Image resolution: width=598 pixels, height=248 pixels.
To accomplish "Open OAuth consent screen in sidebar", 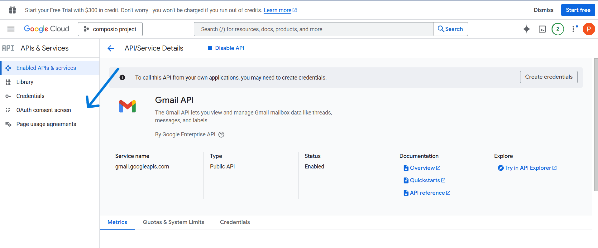I will coord(50,110).
